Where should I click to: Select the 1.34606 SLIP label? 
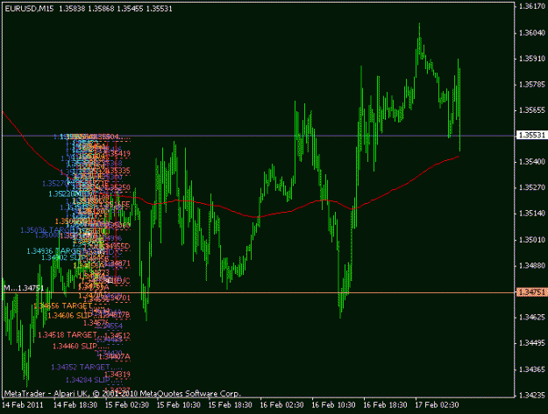[x=69, y=316]
